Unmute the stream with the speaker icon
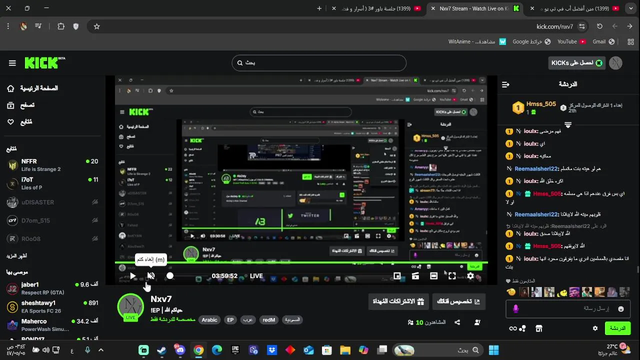The width and height of the screenshot is (640, 360). (x=151, y=275)
